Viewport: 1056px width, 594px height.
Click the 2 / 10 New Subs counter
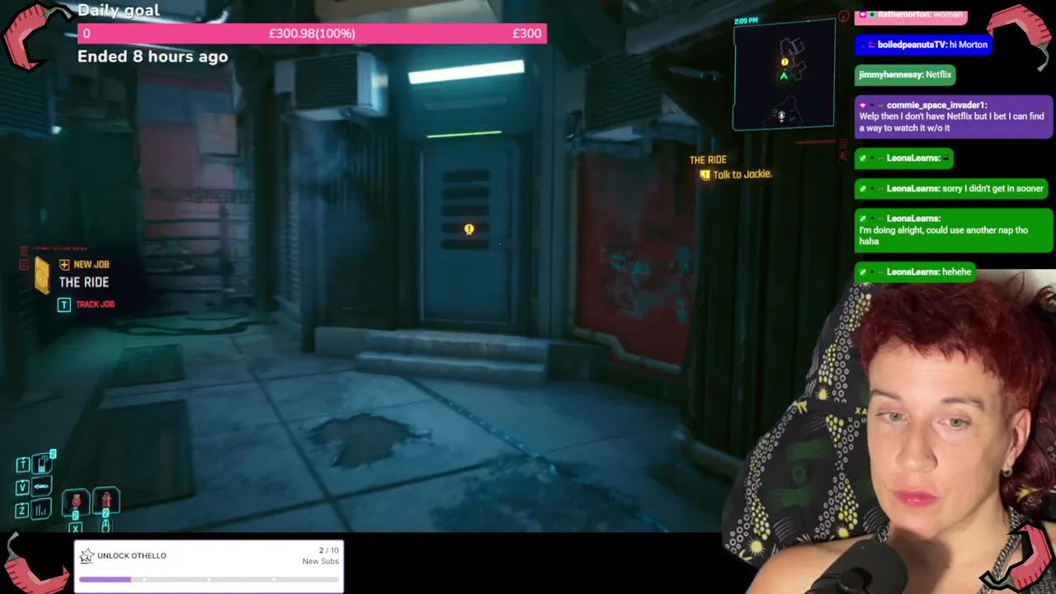[x=321, y=556]
